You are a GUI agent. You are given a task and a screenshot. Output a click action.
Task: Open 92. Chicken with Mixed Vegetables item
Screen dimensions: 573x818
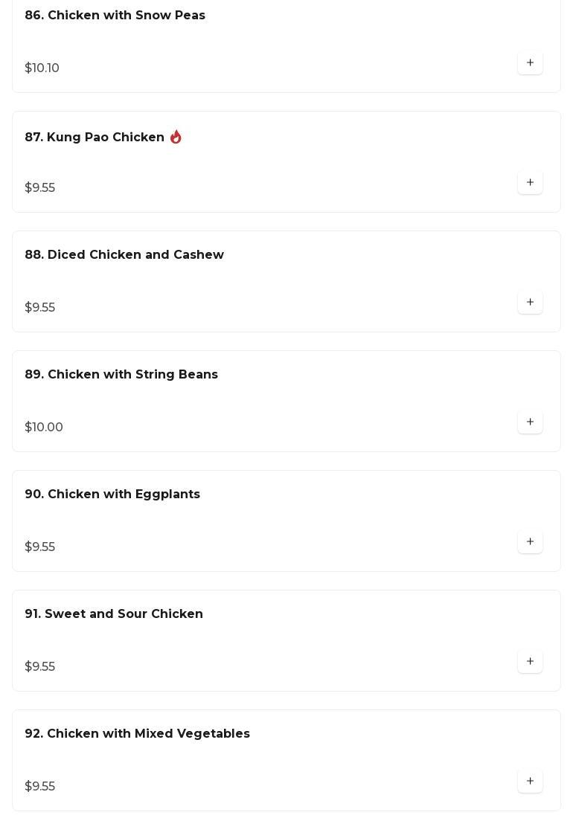[137, 734]
